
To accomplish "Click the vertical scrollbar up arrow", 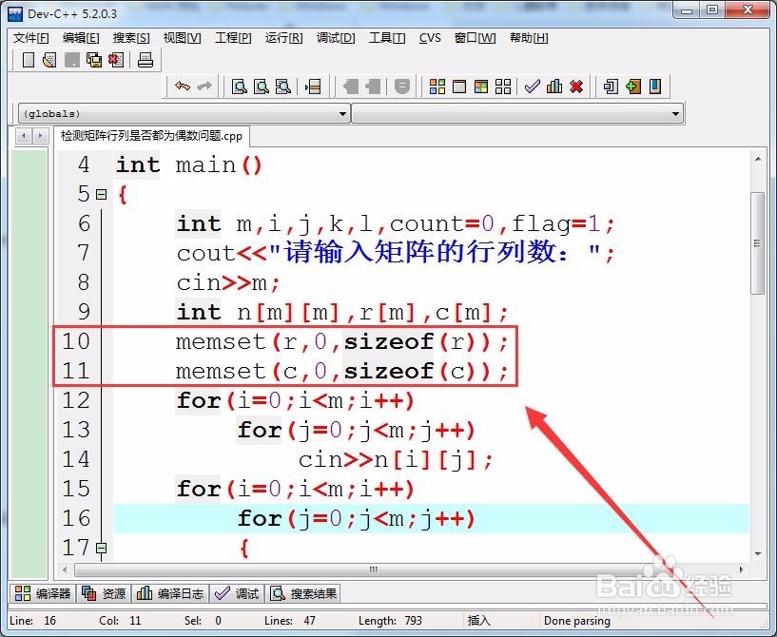I will (x=758, y=159).
